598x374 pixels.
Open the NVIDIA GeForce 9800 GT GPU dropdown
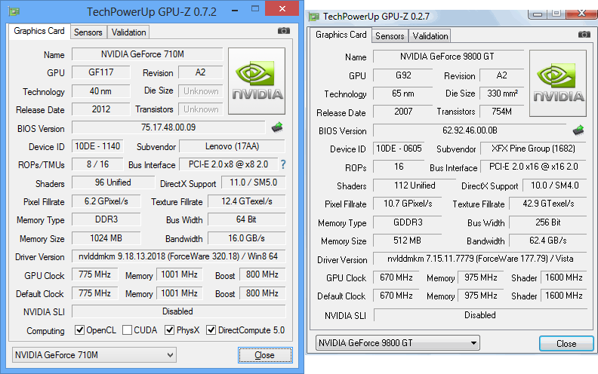coord(397,343)
